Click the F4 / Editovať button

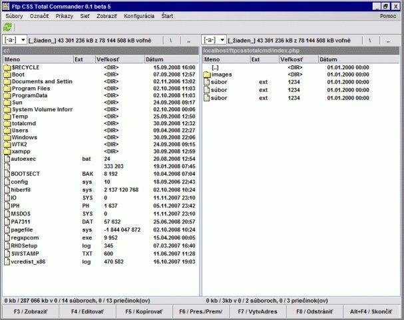coord(87,311)
